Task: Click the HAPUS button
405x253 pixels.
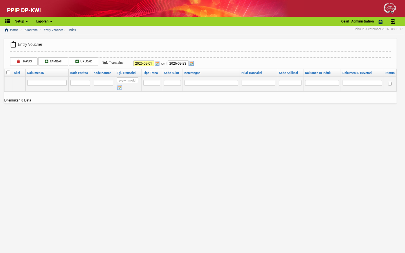Action: pos(24,62)
